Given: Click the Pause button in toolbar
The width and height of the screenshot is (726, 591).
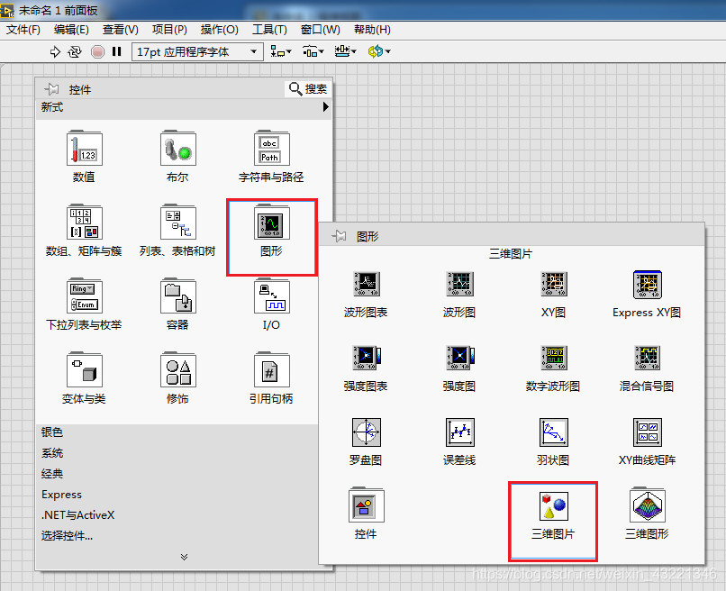Looking at the screenshot, I should (117, 51).
